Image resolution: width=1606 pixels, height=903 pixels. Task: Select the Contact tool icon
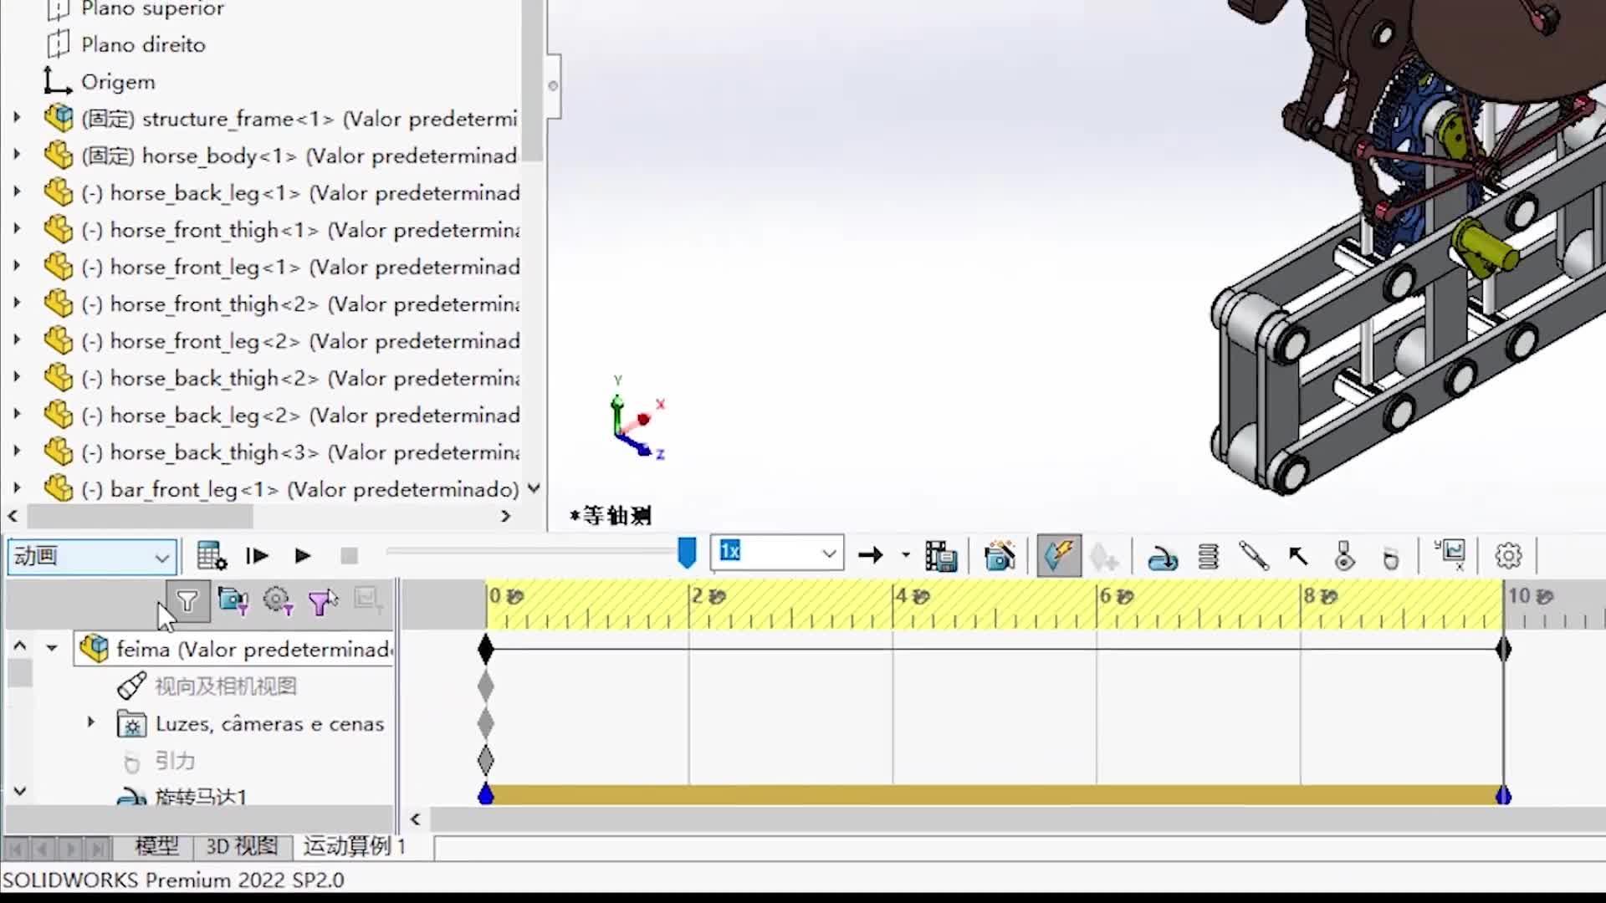pyautogui.click(x=1345, y=556)
